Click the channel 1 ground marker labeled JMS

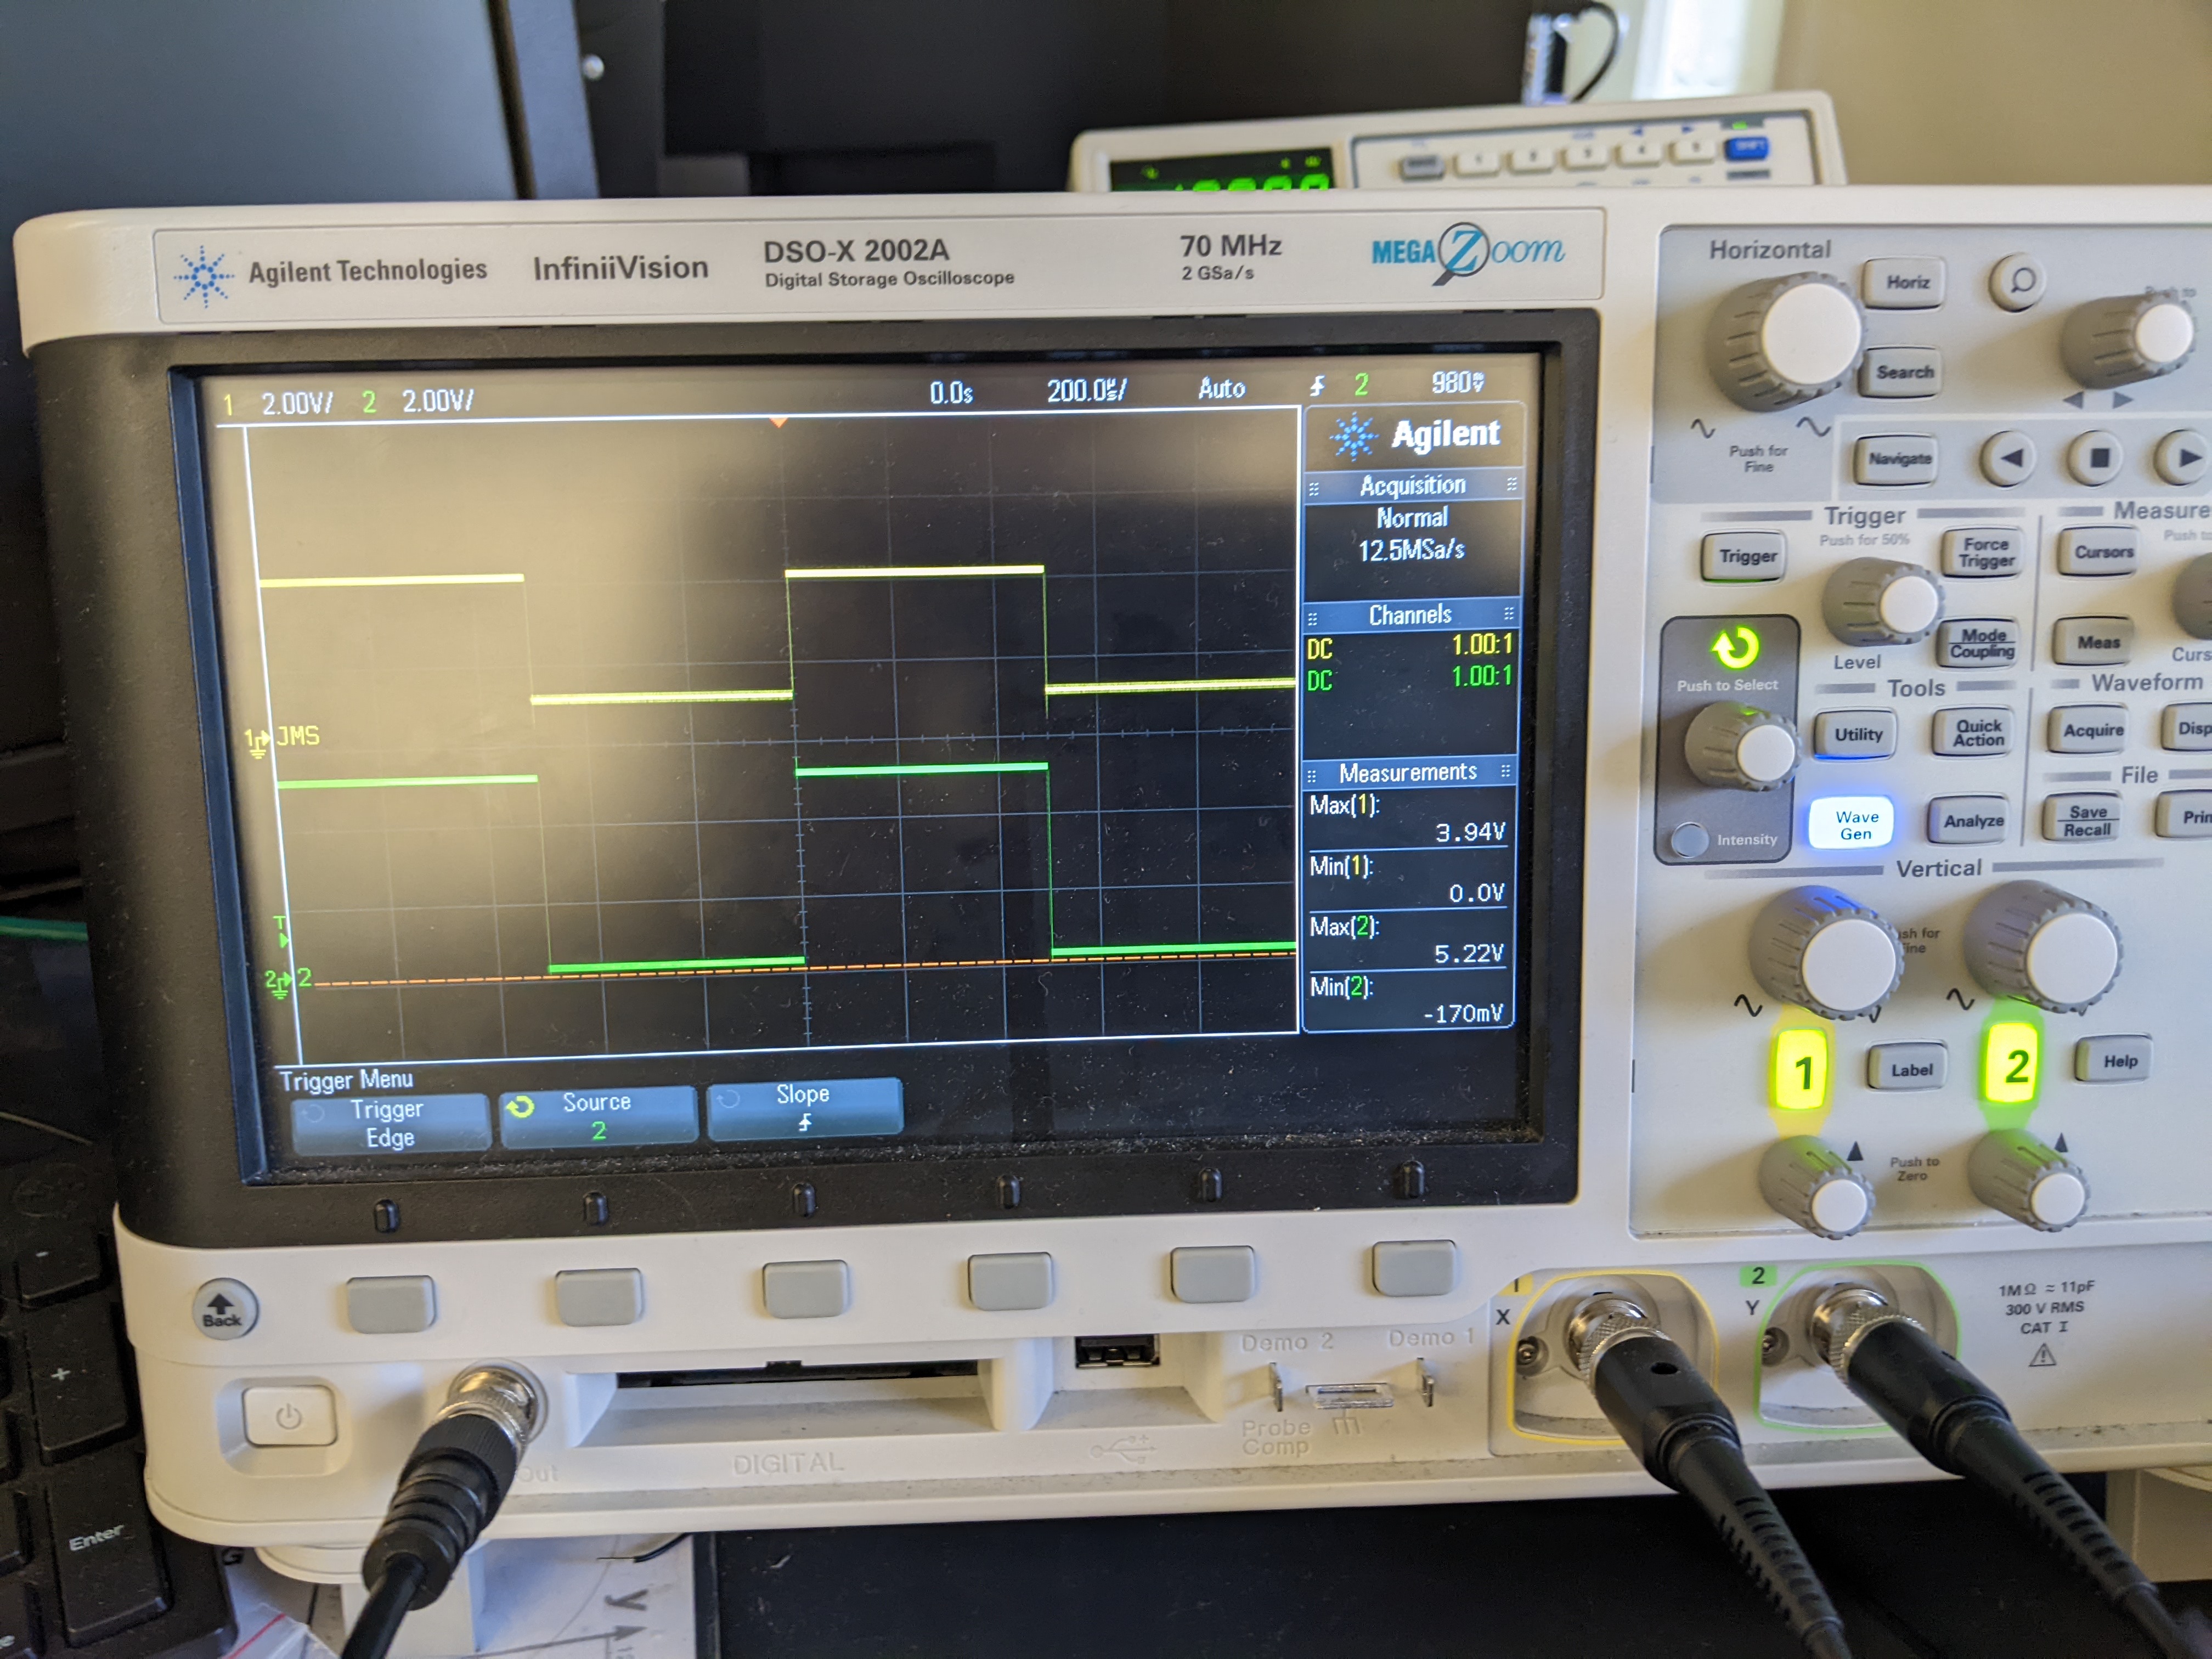282,739
